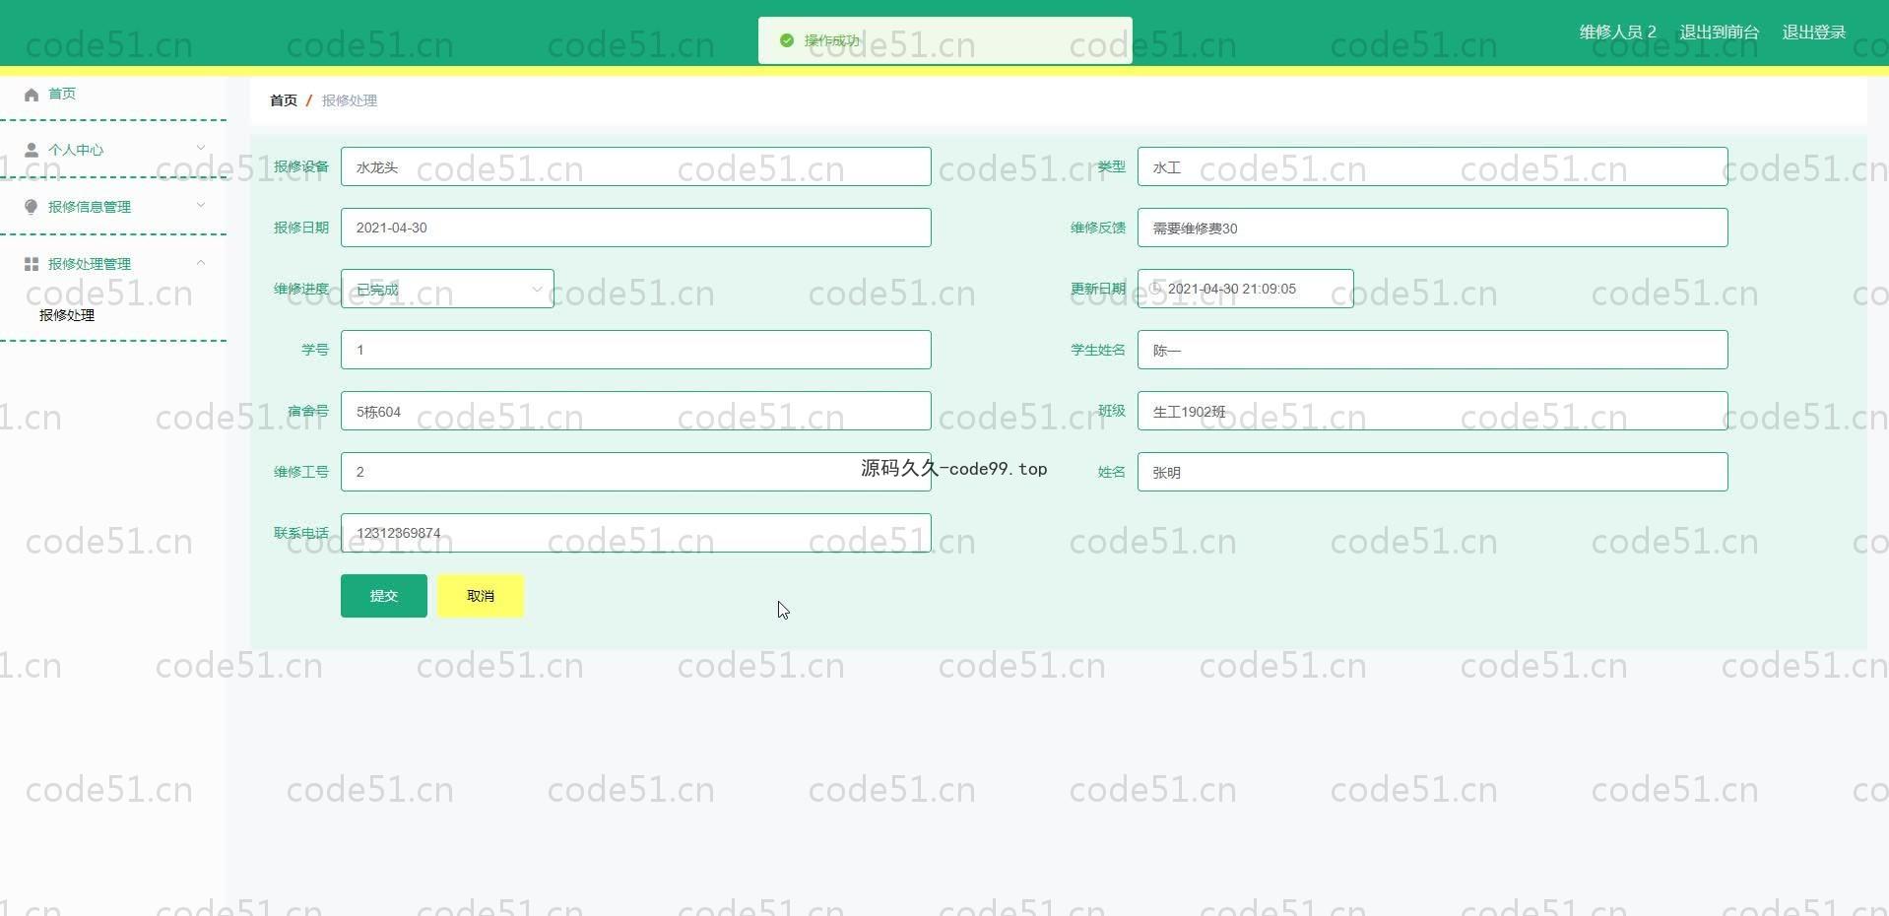Click the bulb icon for 报修信息管理
The image size is (1889, 916).
(32, 207)
